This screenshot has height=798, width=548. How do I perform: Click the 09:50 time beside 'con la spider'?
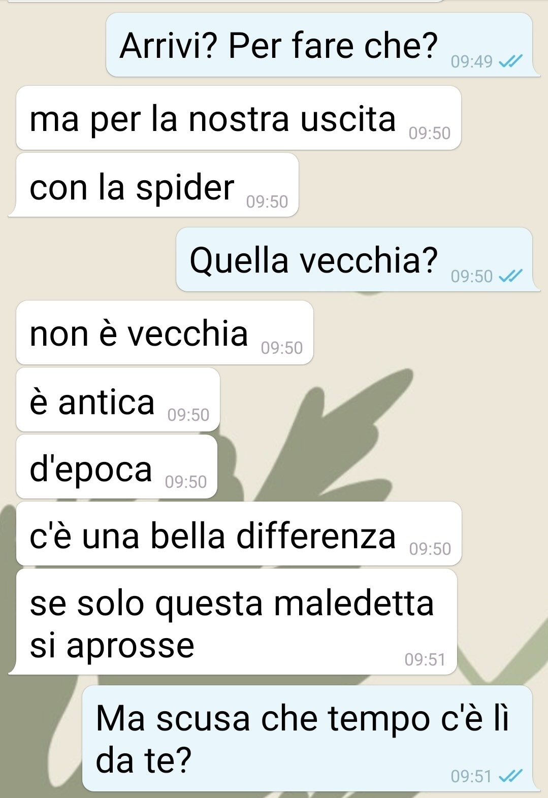pyautogui.click(x=267, y=202)
